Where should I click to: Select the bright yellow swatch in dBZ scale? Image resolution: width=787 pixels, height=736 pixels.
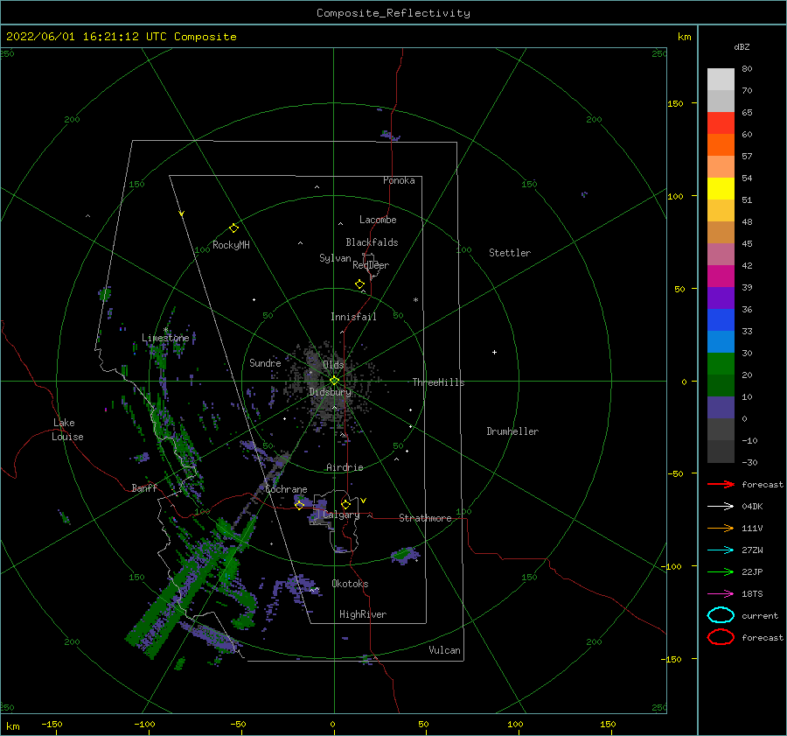(721, 189)
